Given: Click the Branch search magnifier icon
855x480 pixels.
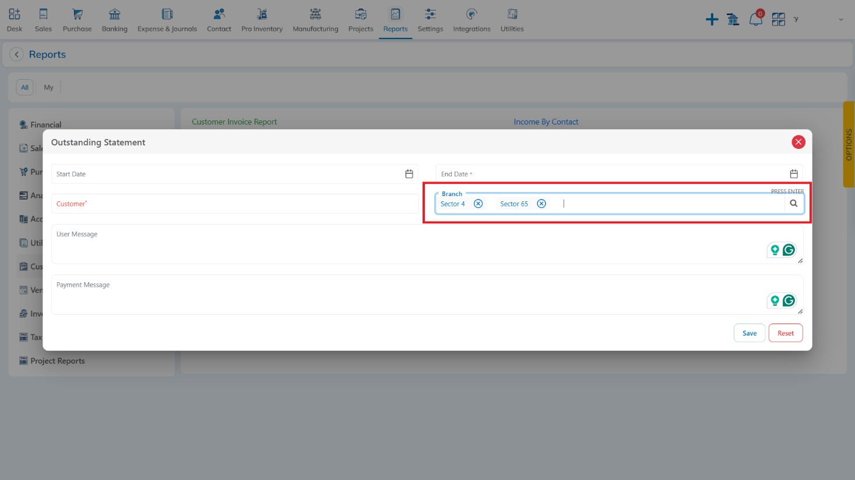Looking at the screenshot, I should point(793,204).
